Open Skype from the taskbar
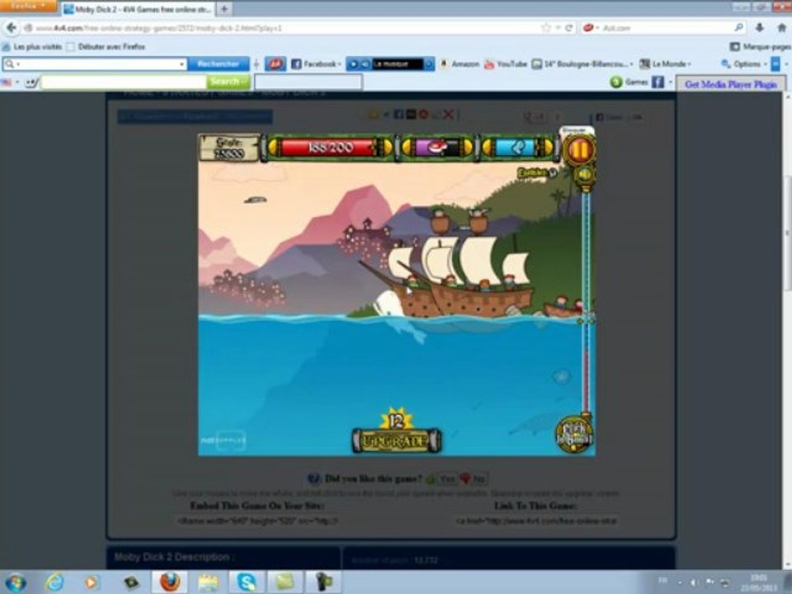The height and width of the screenshot is (594, 792). [x=246, y=582]
